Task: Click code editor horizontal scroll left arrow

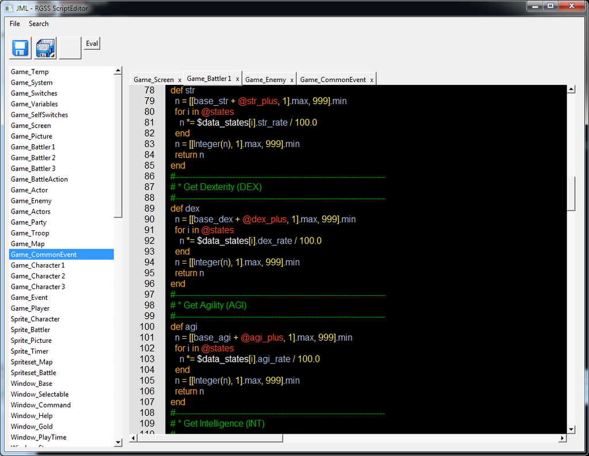Action: click(x=133, y=438)
